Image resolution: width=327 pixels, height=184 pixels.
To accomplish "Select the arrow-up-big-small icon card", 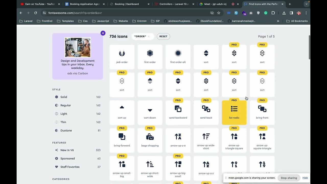I will (178, 168).
